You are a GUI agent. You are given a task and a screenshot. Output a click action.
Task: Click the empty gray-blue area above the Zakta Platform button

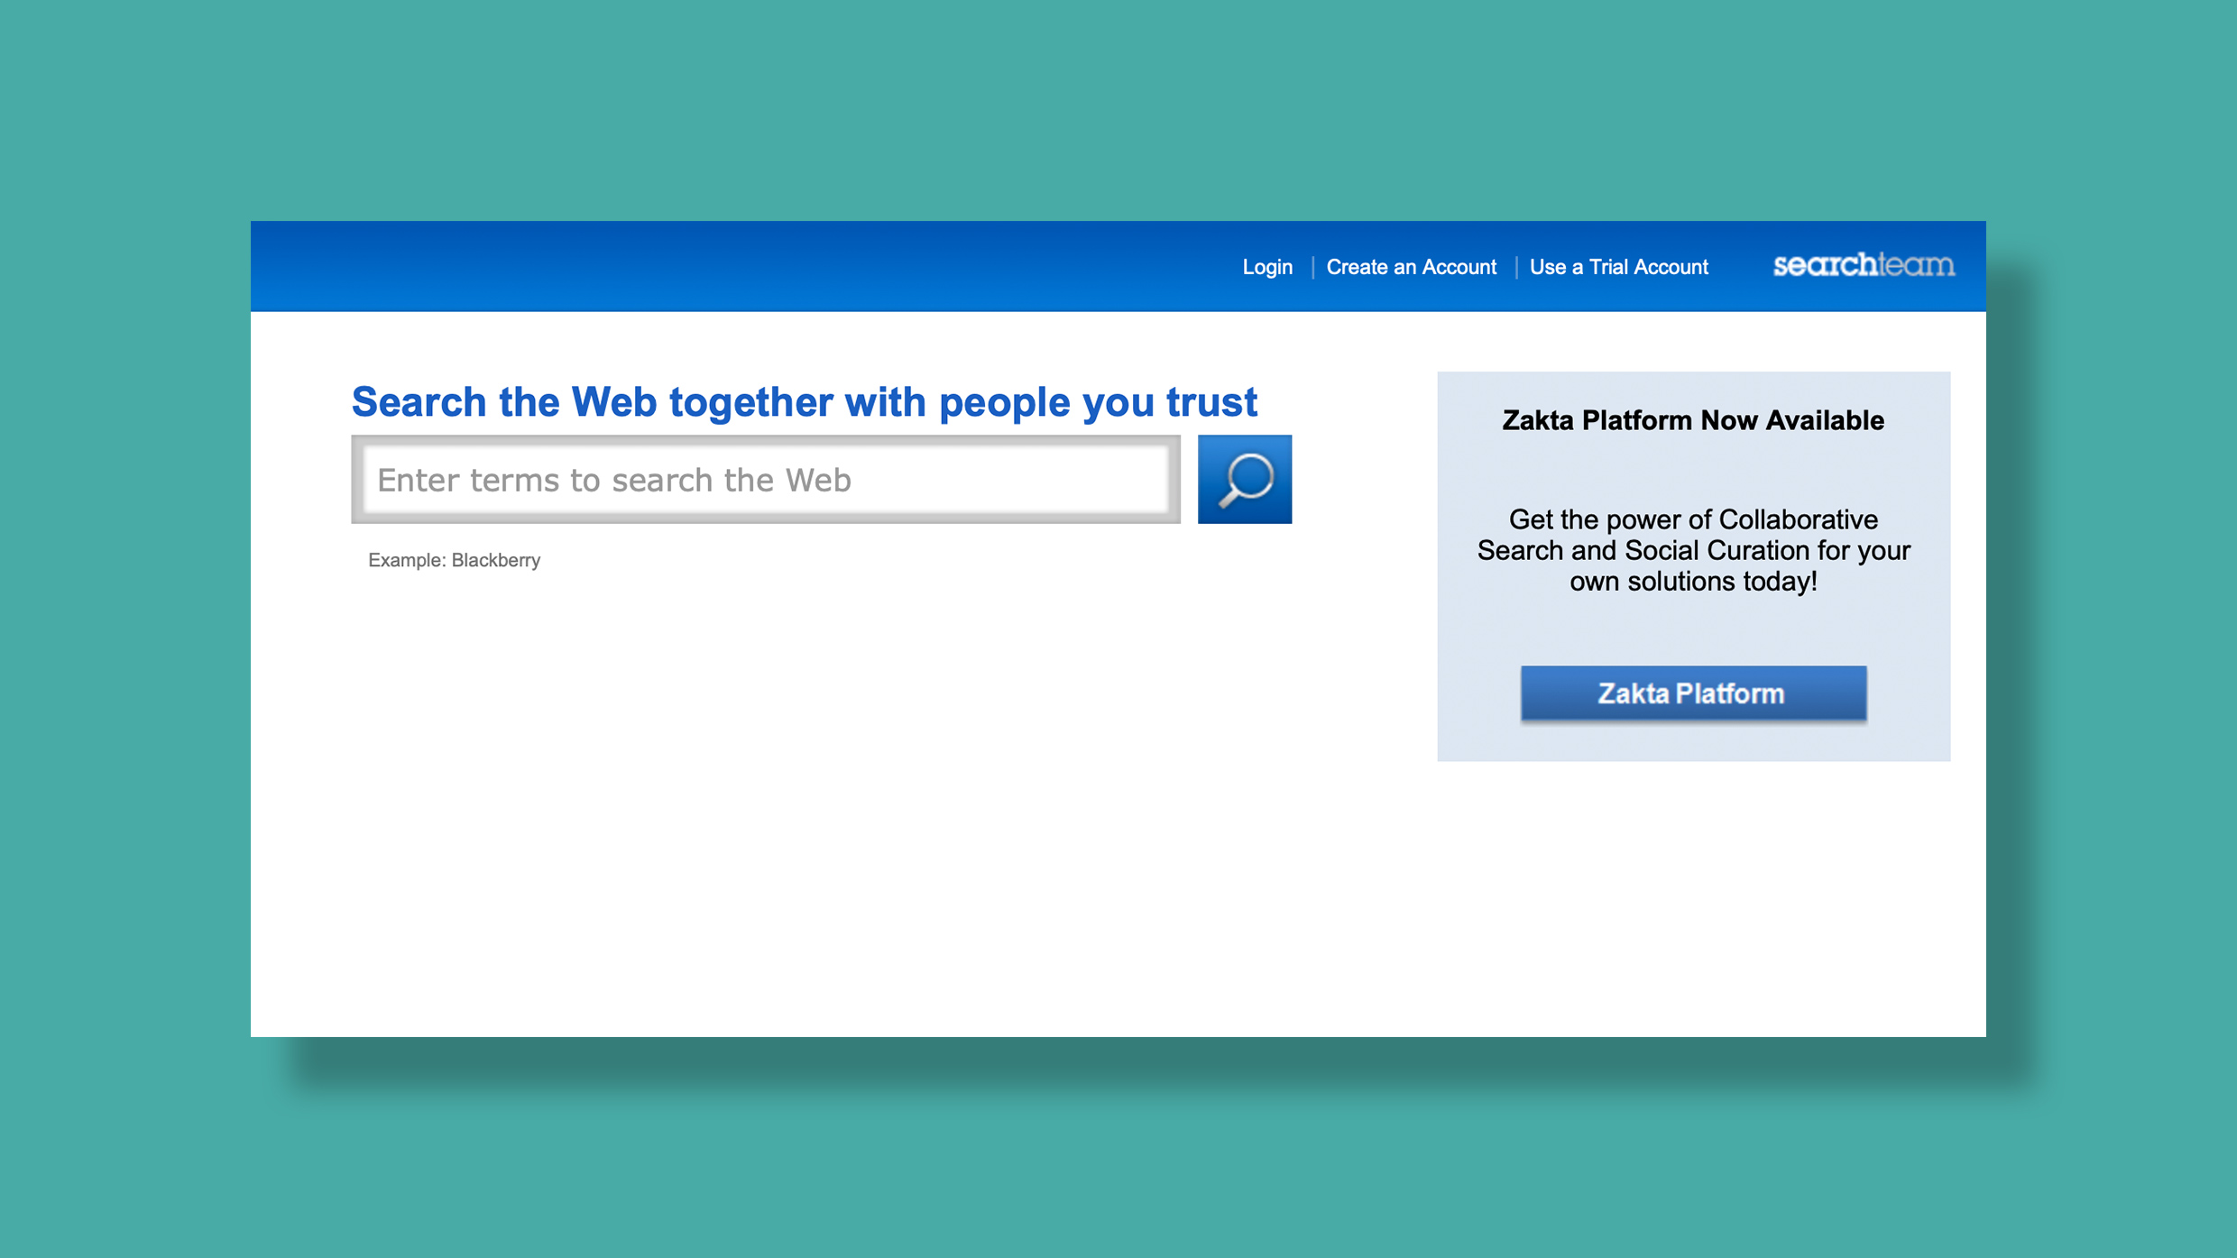pyautogui.click(x=1692, y=633)
